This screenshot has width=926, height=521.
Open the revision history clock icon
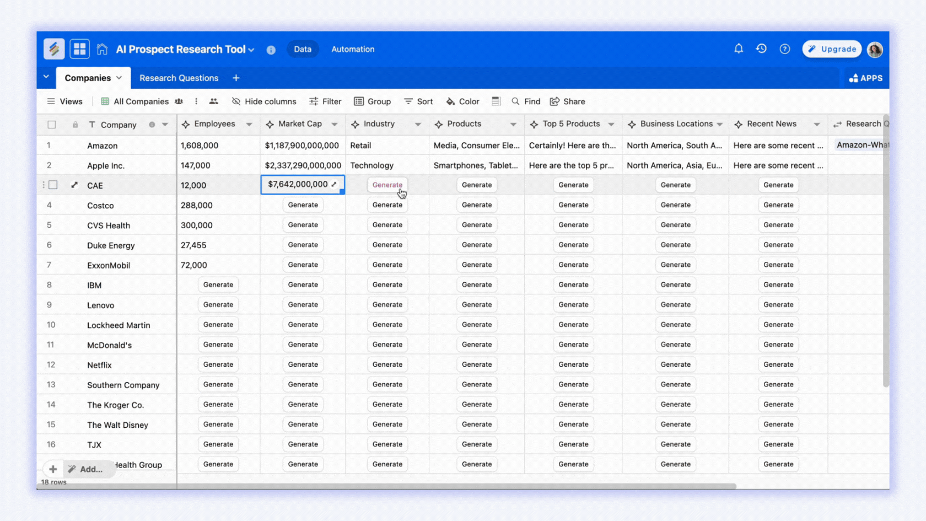pos(761,49)
